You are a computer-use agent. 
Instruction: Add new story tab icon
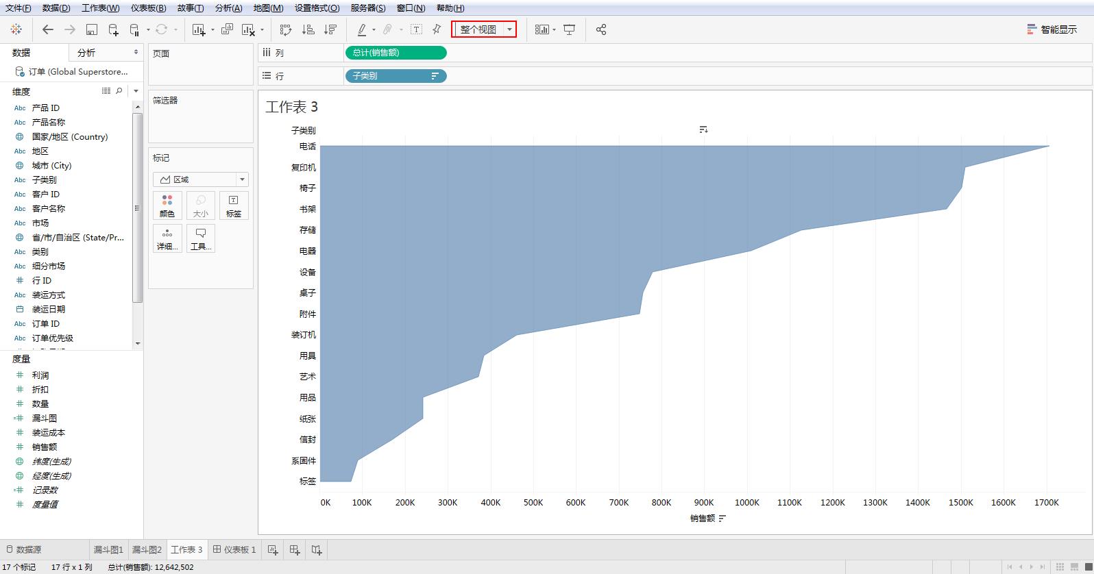(x=317, y=549)
